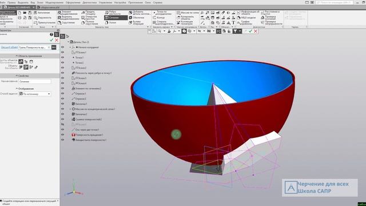Viewport: 366px width, 206px height.
Task: Click the Полное скругление tool
Action: (89, 23)
